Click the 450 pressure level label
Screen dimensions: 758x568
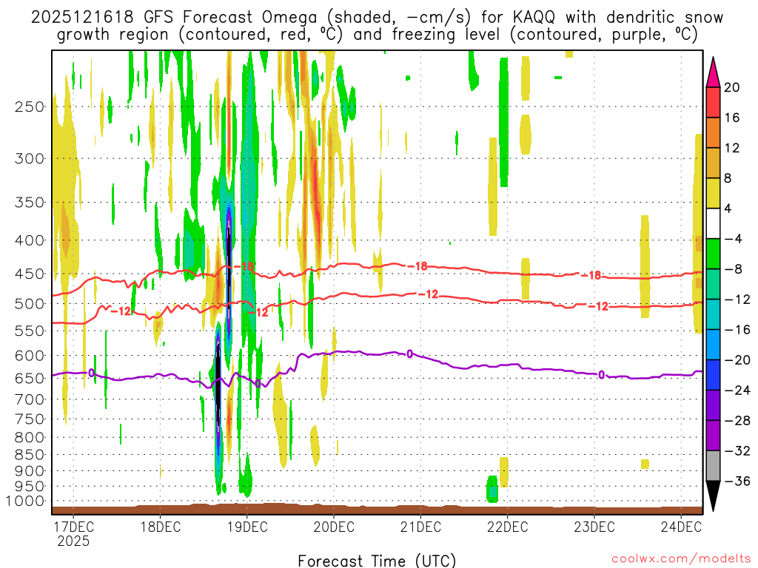click(30, 274)
